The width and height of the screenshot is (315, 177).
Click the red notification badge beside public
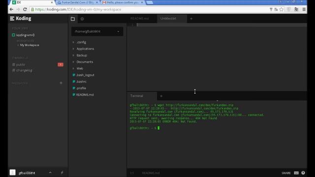tap(61, 64)
